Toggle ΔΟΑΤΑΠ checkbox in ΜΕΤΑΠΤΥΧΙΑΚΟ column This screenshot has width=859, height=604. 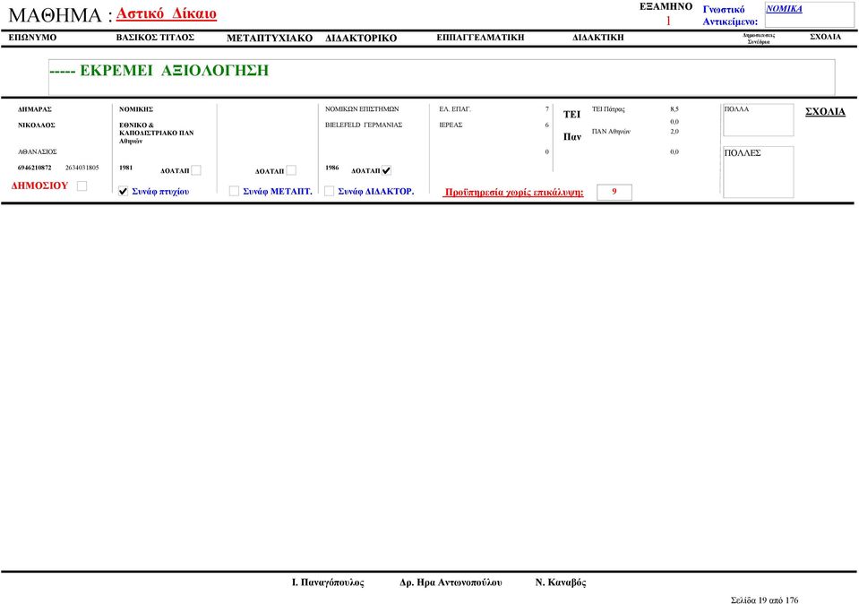pyautogui.click(x=291, y=170)
